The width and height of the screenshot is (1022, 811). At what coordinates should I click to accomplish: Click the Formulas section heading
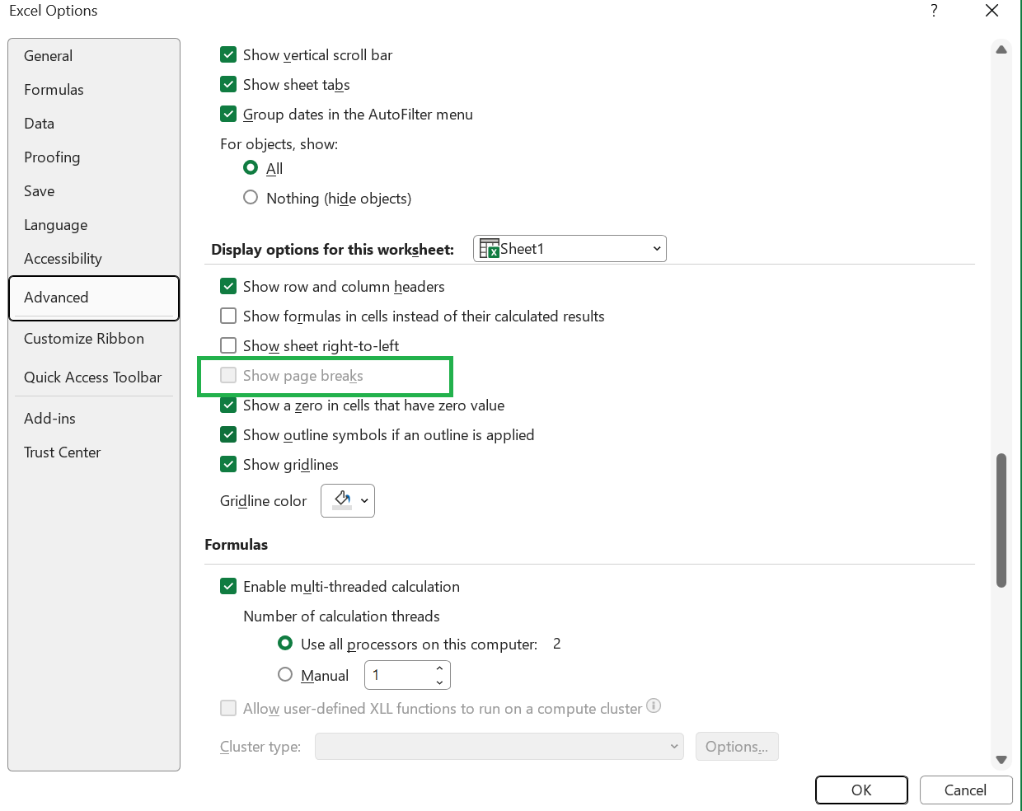[x=236, y=545]
